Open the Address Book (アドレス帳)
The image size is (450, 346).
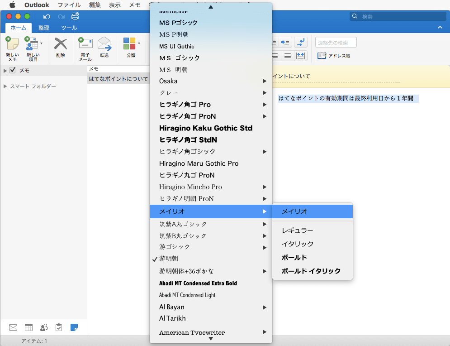pyautogui.click(x=334, y=55)
